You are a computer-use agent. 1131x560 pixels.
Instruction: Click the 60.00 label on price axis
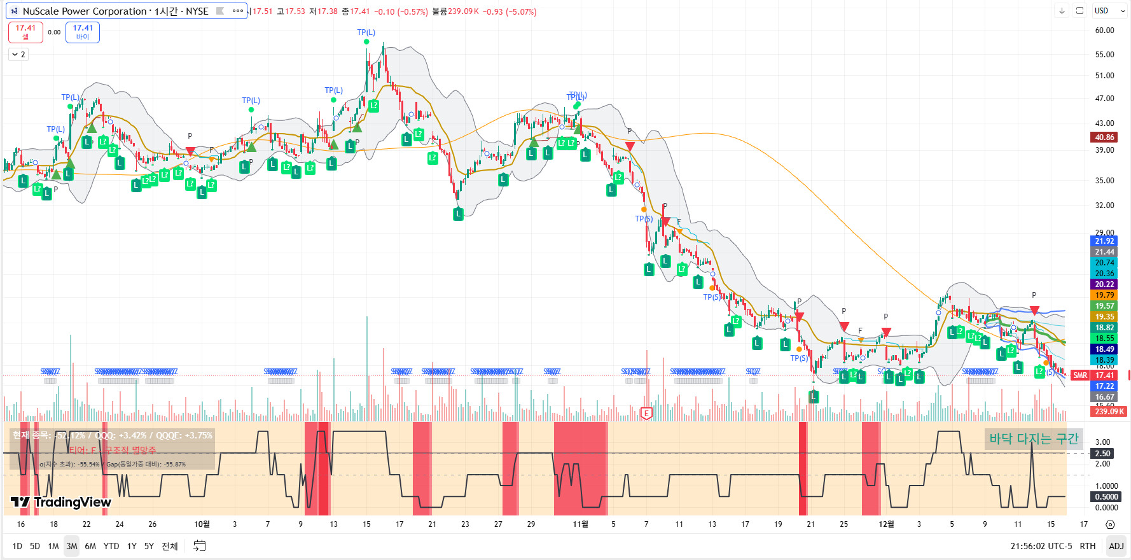[x=1104, y=31]
